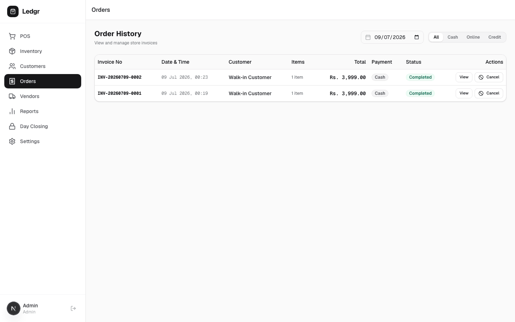
Task: Click the Day Closing lock icon
Action: 12,126
